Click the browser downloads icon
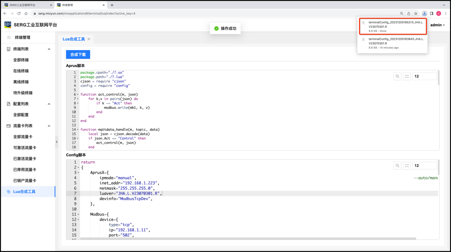The width and height of the screenshot is (451, 252). [x=424, y=13]
